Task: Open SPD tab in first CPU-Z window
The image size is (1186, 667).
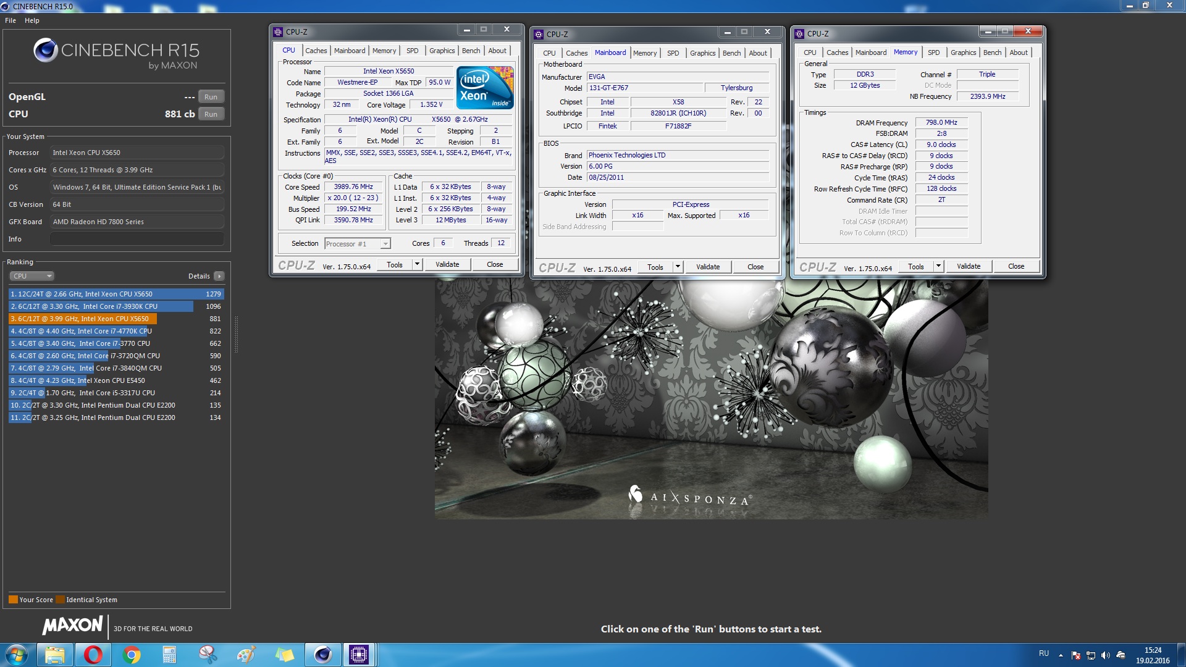Action: 412,51
